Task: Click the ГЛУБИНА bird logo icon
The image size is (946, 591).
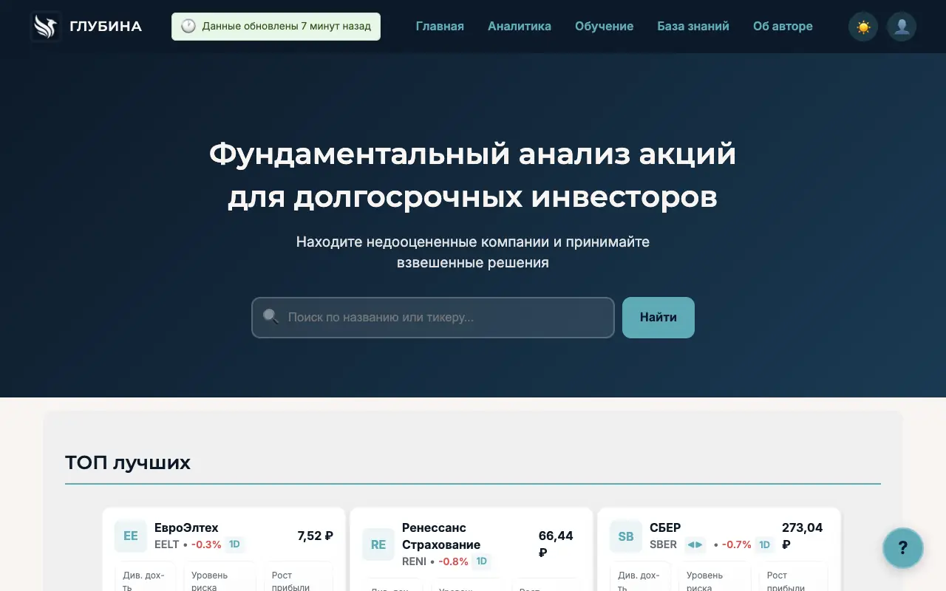Action: click(x=45, y=27)
